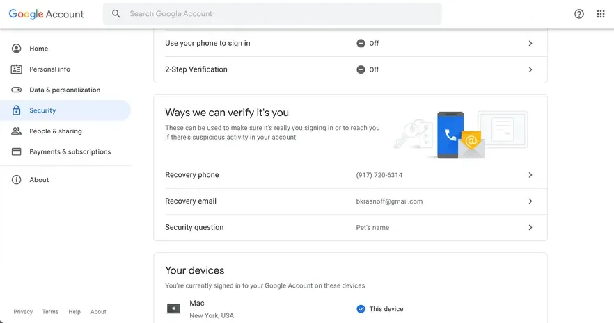Image resolution: width=614 pixels, height=323 pixels.
Task: Click the This device checkmark badge
Action: [x=361, y=309]
